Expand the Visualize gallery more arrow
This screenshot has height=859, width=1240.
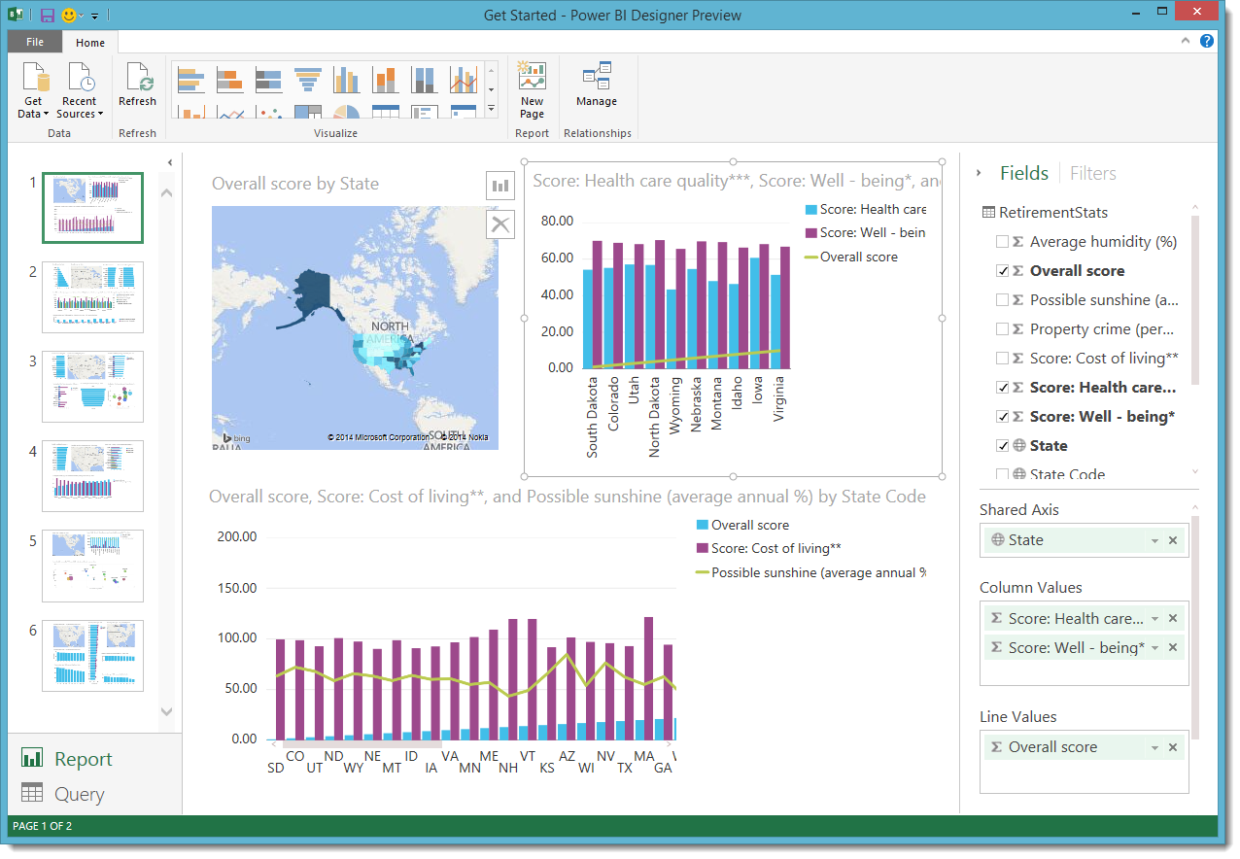click(x=491, y=110)
